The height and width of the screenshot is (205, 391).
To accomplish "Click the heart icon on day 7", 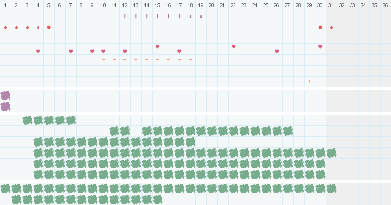I will point(71,51).
